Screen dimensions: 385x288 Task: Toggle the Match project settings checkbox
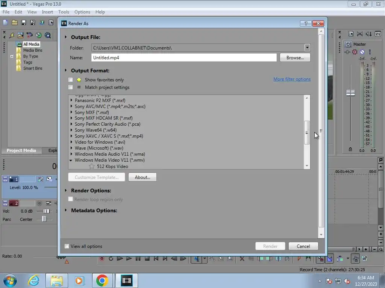pos(70,87)
